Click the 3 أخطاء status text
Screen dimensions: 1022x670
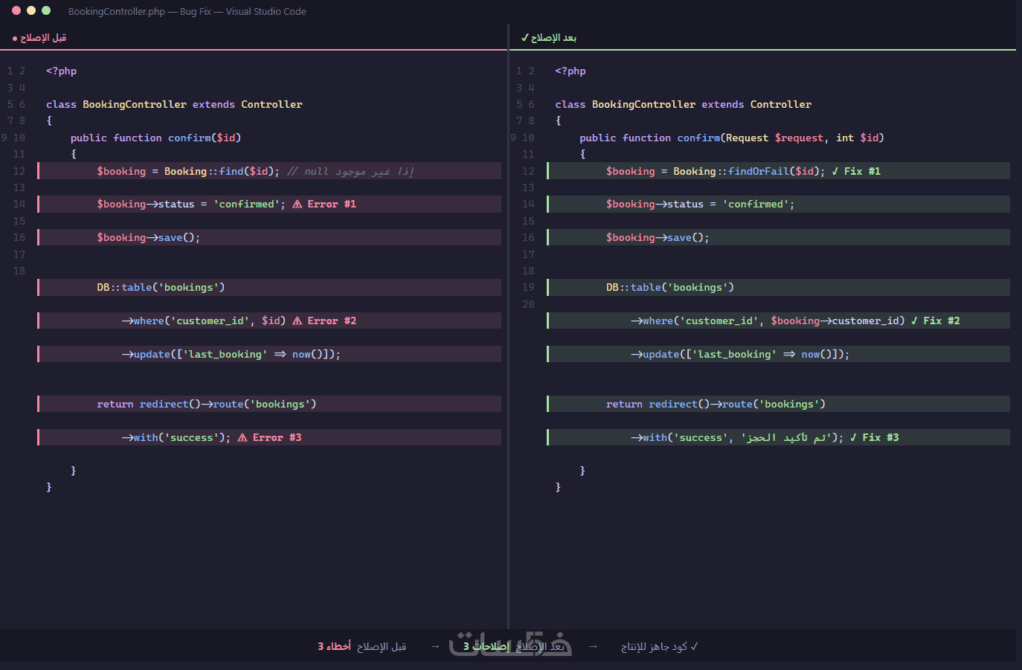(335, 646)
